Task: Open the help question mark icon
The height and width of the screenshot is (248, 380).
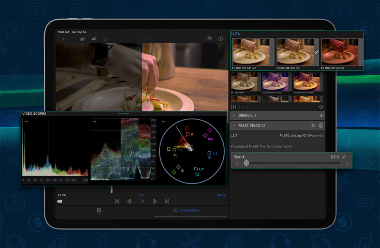Action: coord(220,39)
